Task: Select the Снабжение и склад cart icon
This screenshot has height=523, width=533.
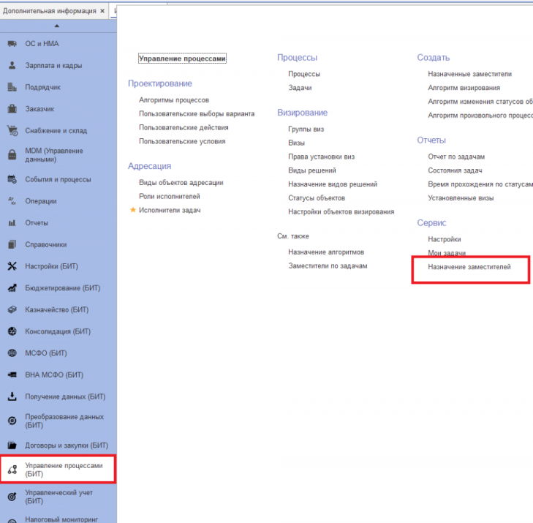Action: click(12, 131)
